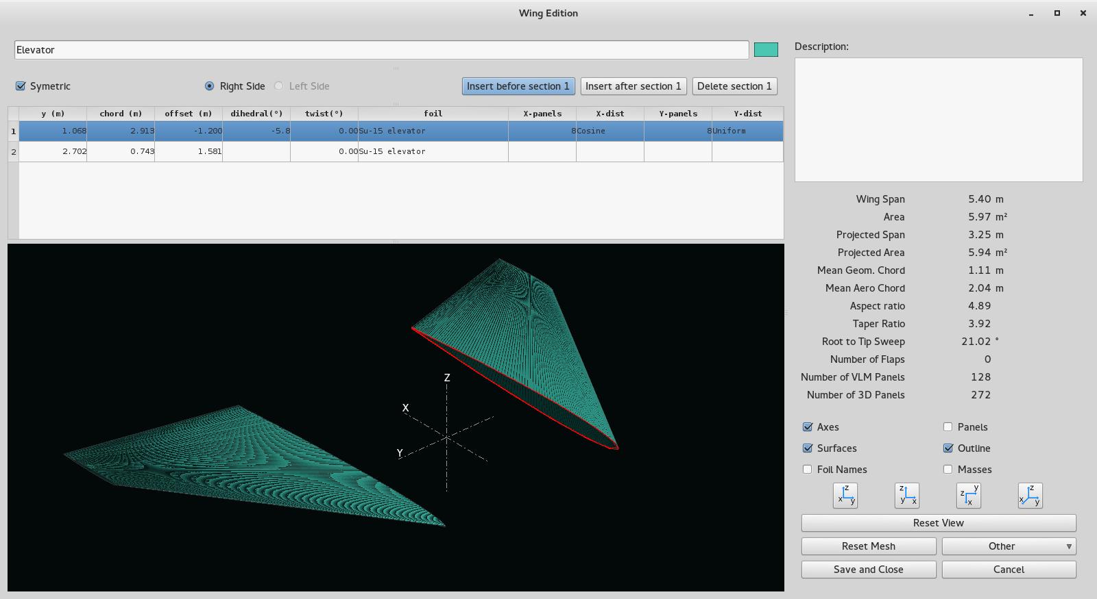Toggle the Symmetric checkbox
This screenshot has height=599, width=1097.
[x=21, y=86]
